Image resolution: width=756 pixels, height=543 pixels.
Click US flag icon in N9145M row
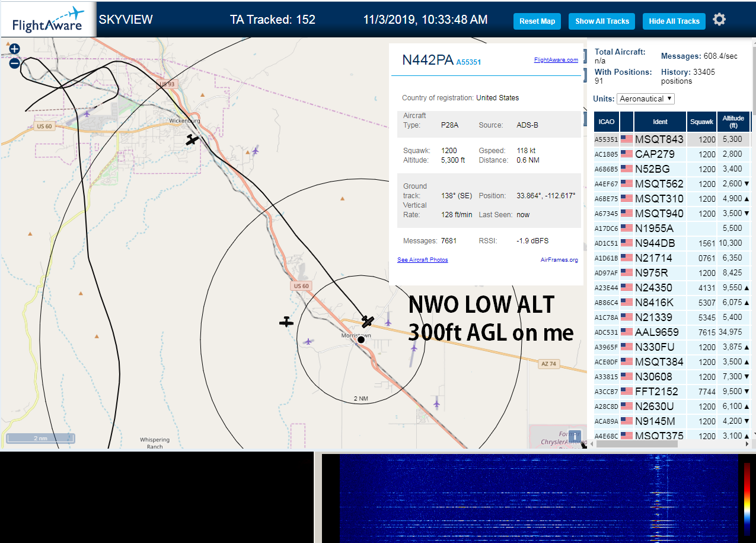(x=627, y=421)
